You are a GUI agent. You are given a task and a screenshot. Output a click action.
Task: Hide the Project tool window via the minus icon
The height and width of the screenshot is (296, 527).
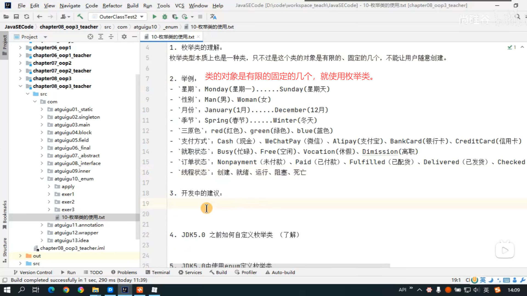pos(134,37)
